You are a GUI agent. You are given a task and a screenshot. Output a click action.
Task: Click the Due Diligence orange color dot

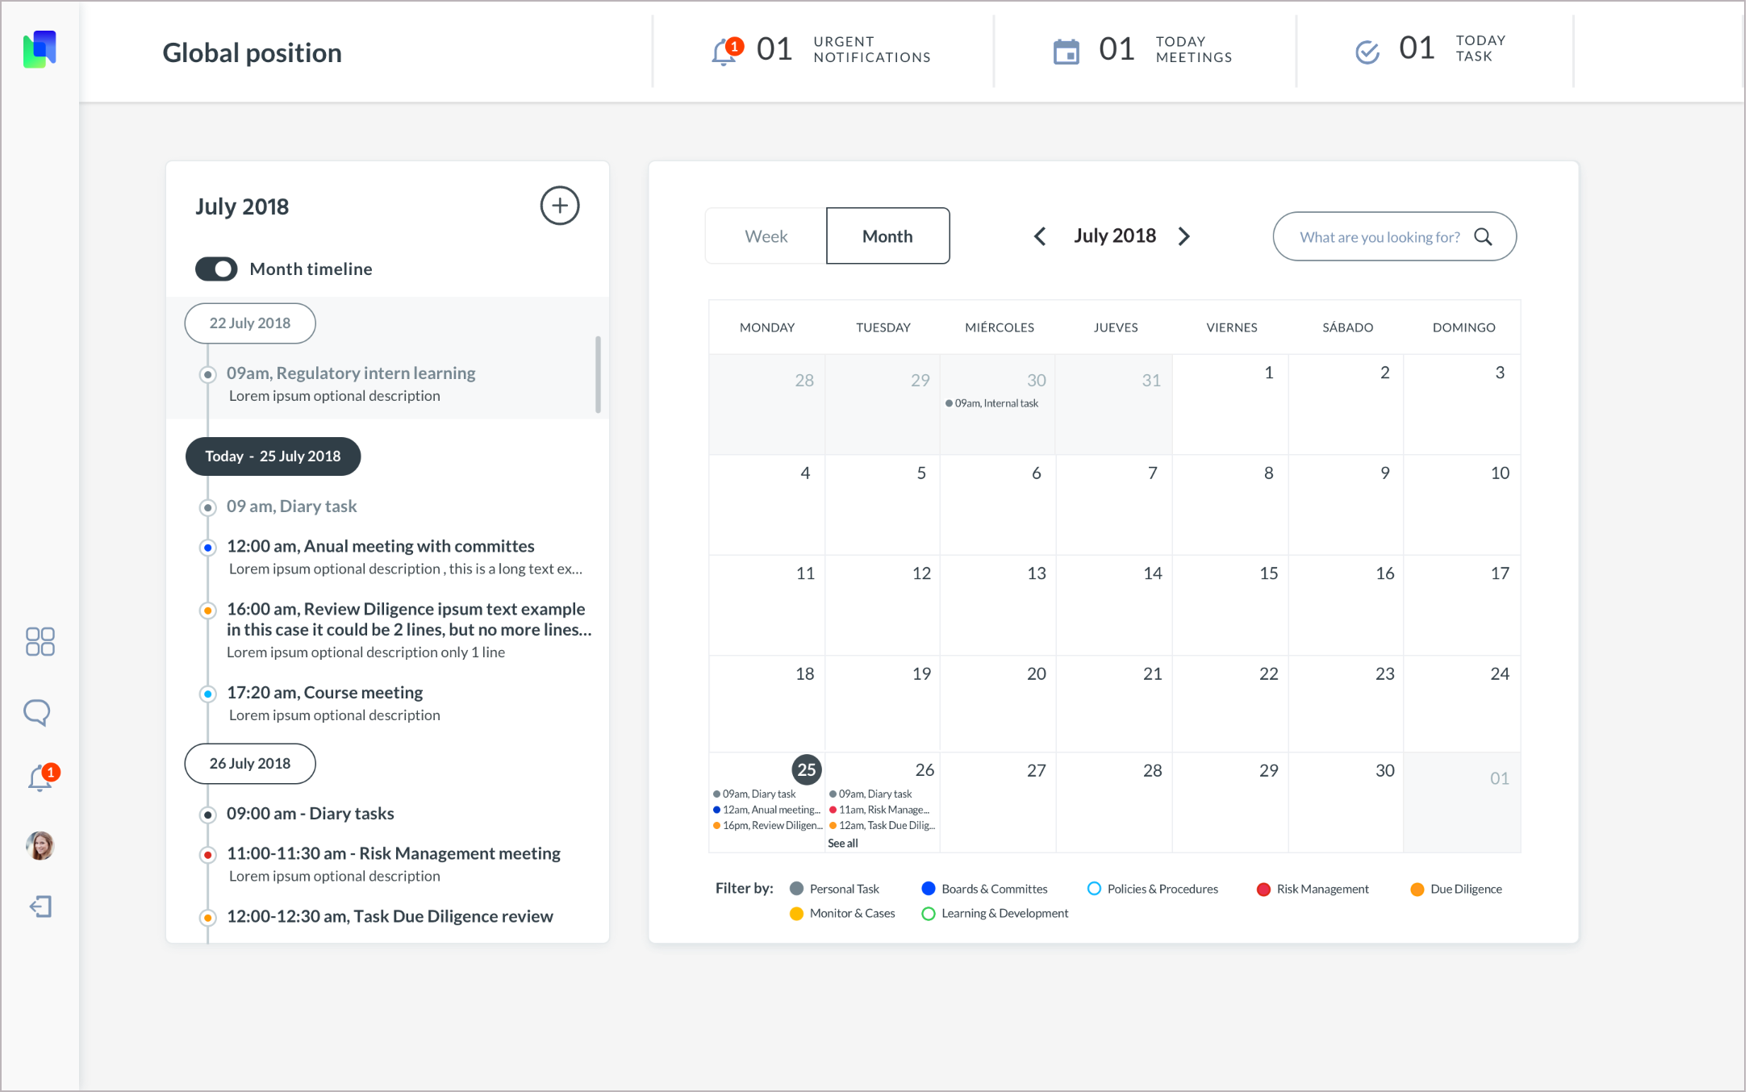[x=1416, y=889]
